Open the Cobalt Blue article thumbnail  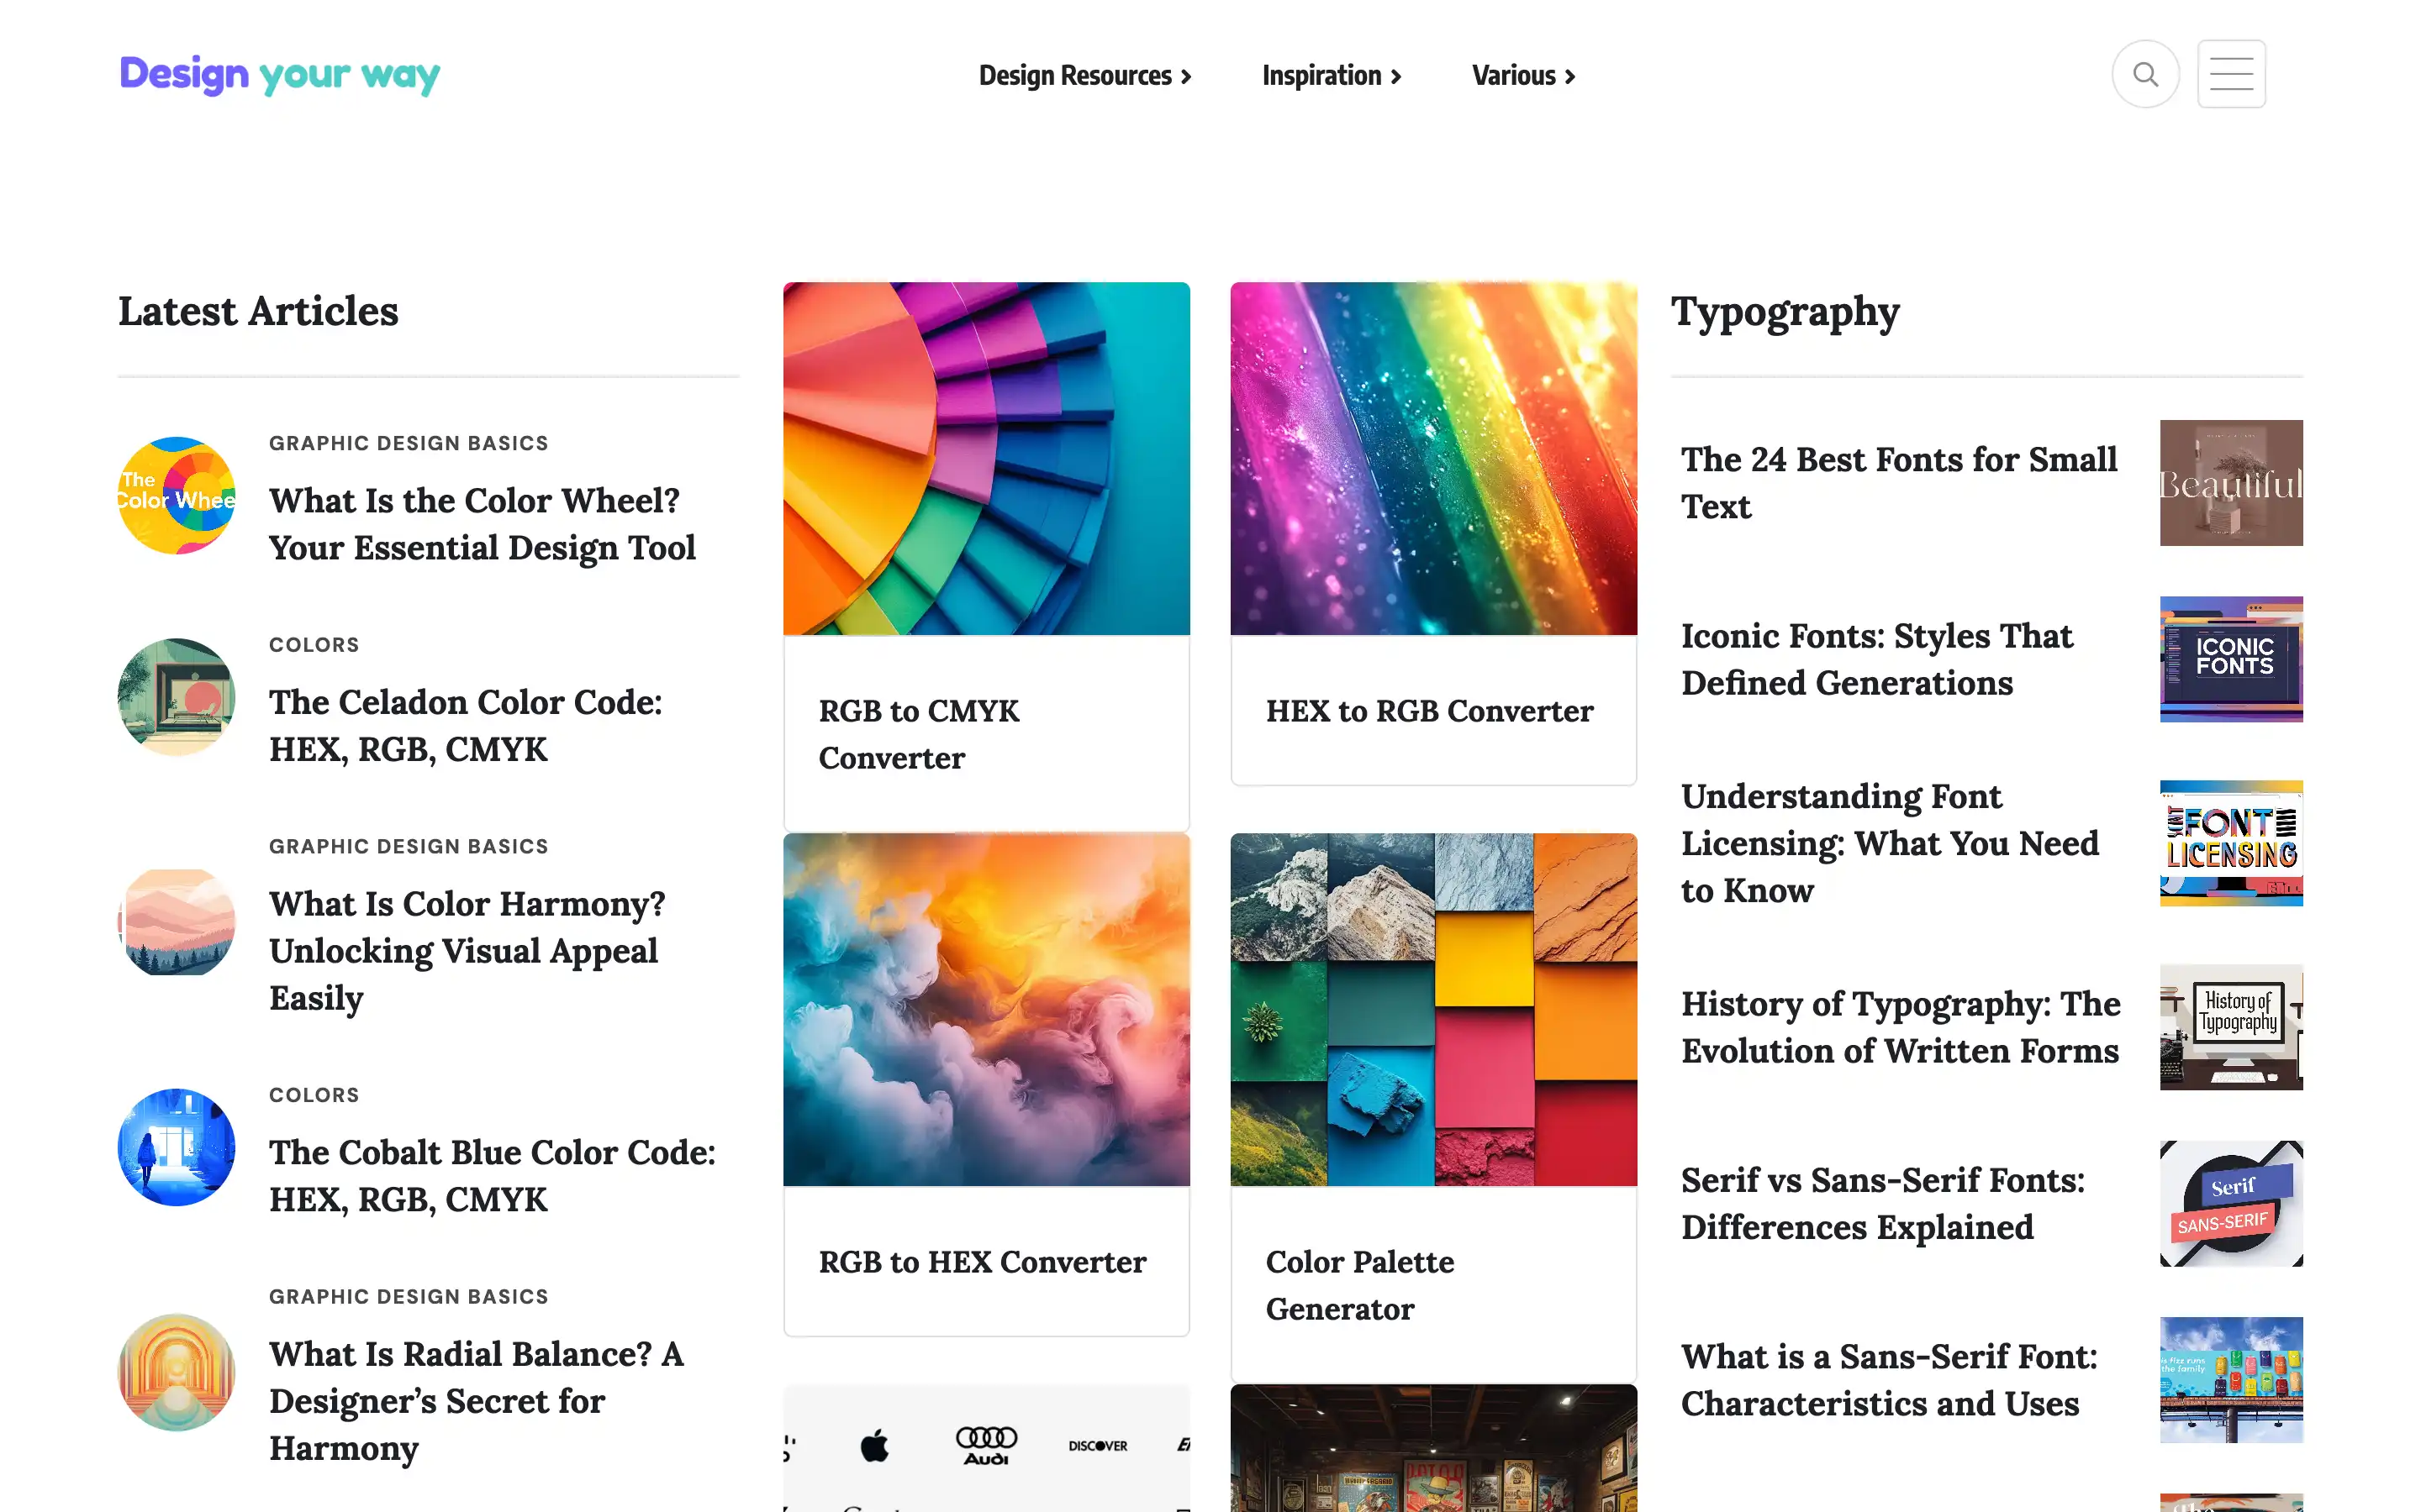[177, 1147]
